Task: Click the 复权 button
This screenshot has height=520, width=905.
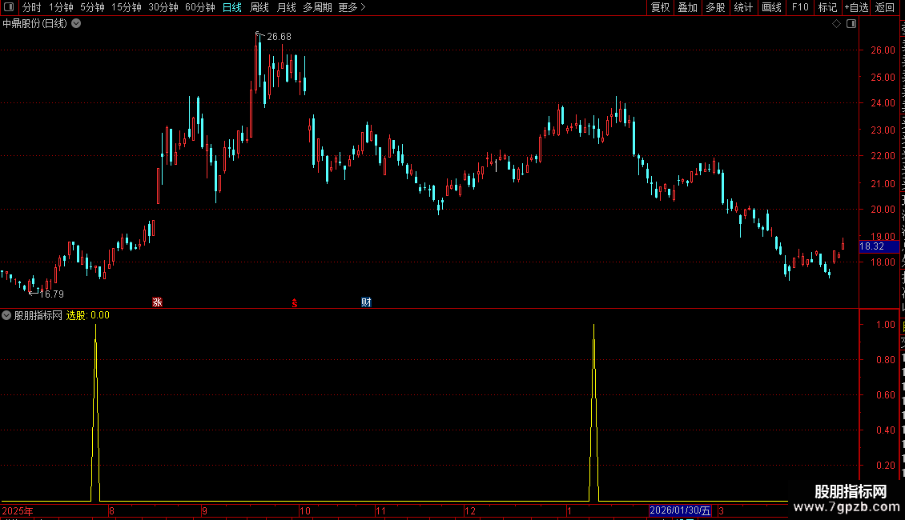Action: point(660,7)
